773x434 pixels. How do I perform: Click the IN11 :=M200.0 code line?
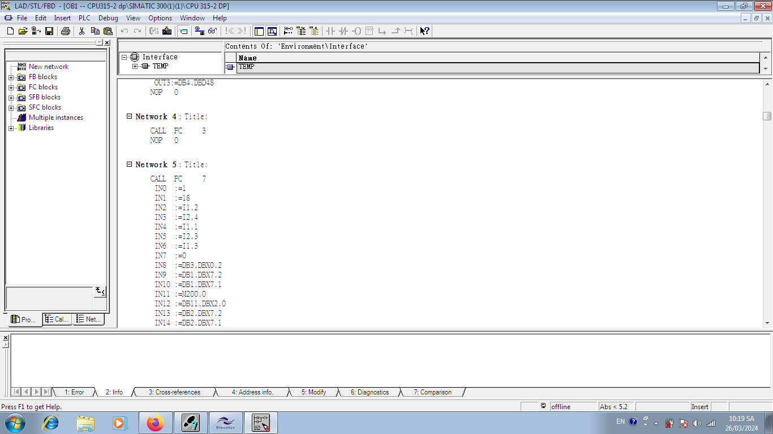[181, 294]
